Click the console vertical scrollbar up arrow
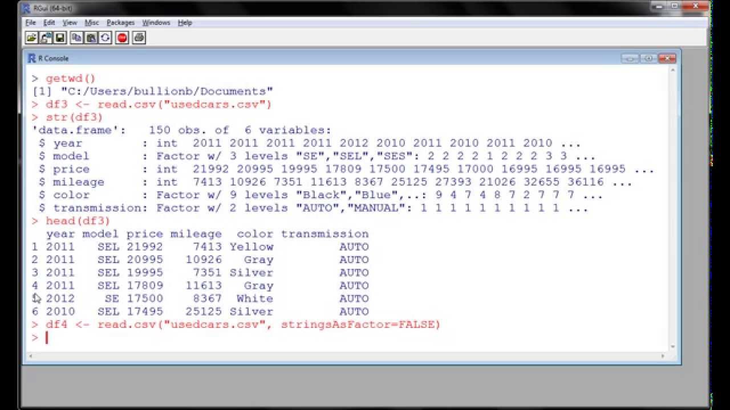The image size is (730, 410). click(673, 71)
